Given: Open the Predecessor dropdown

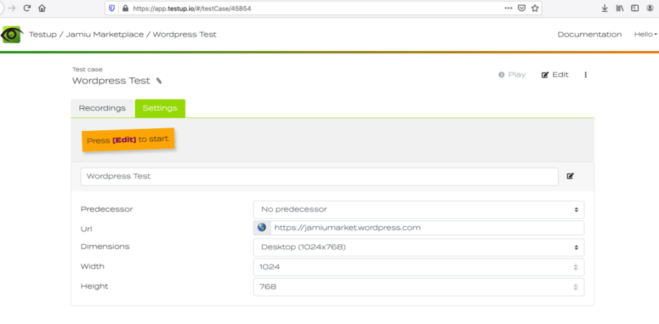Looking at the screenshot, I should (x=418, y=209).
